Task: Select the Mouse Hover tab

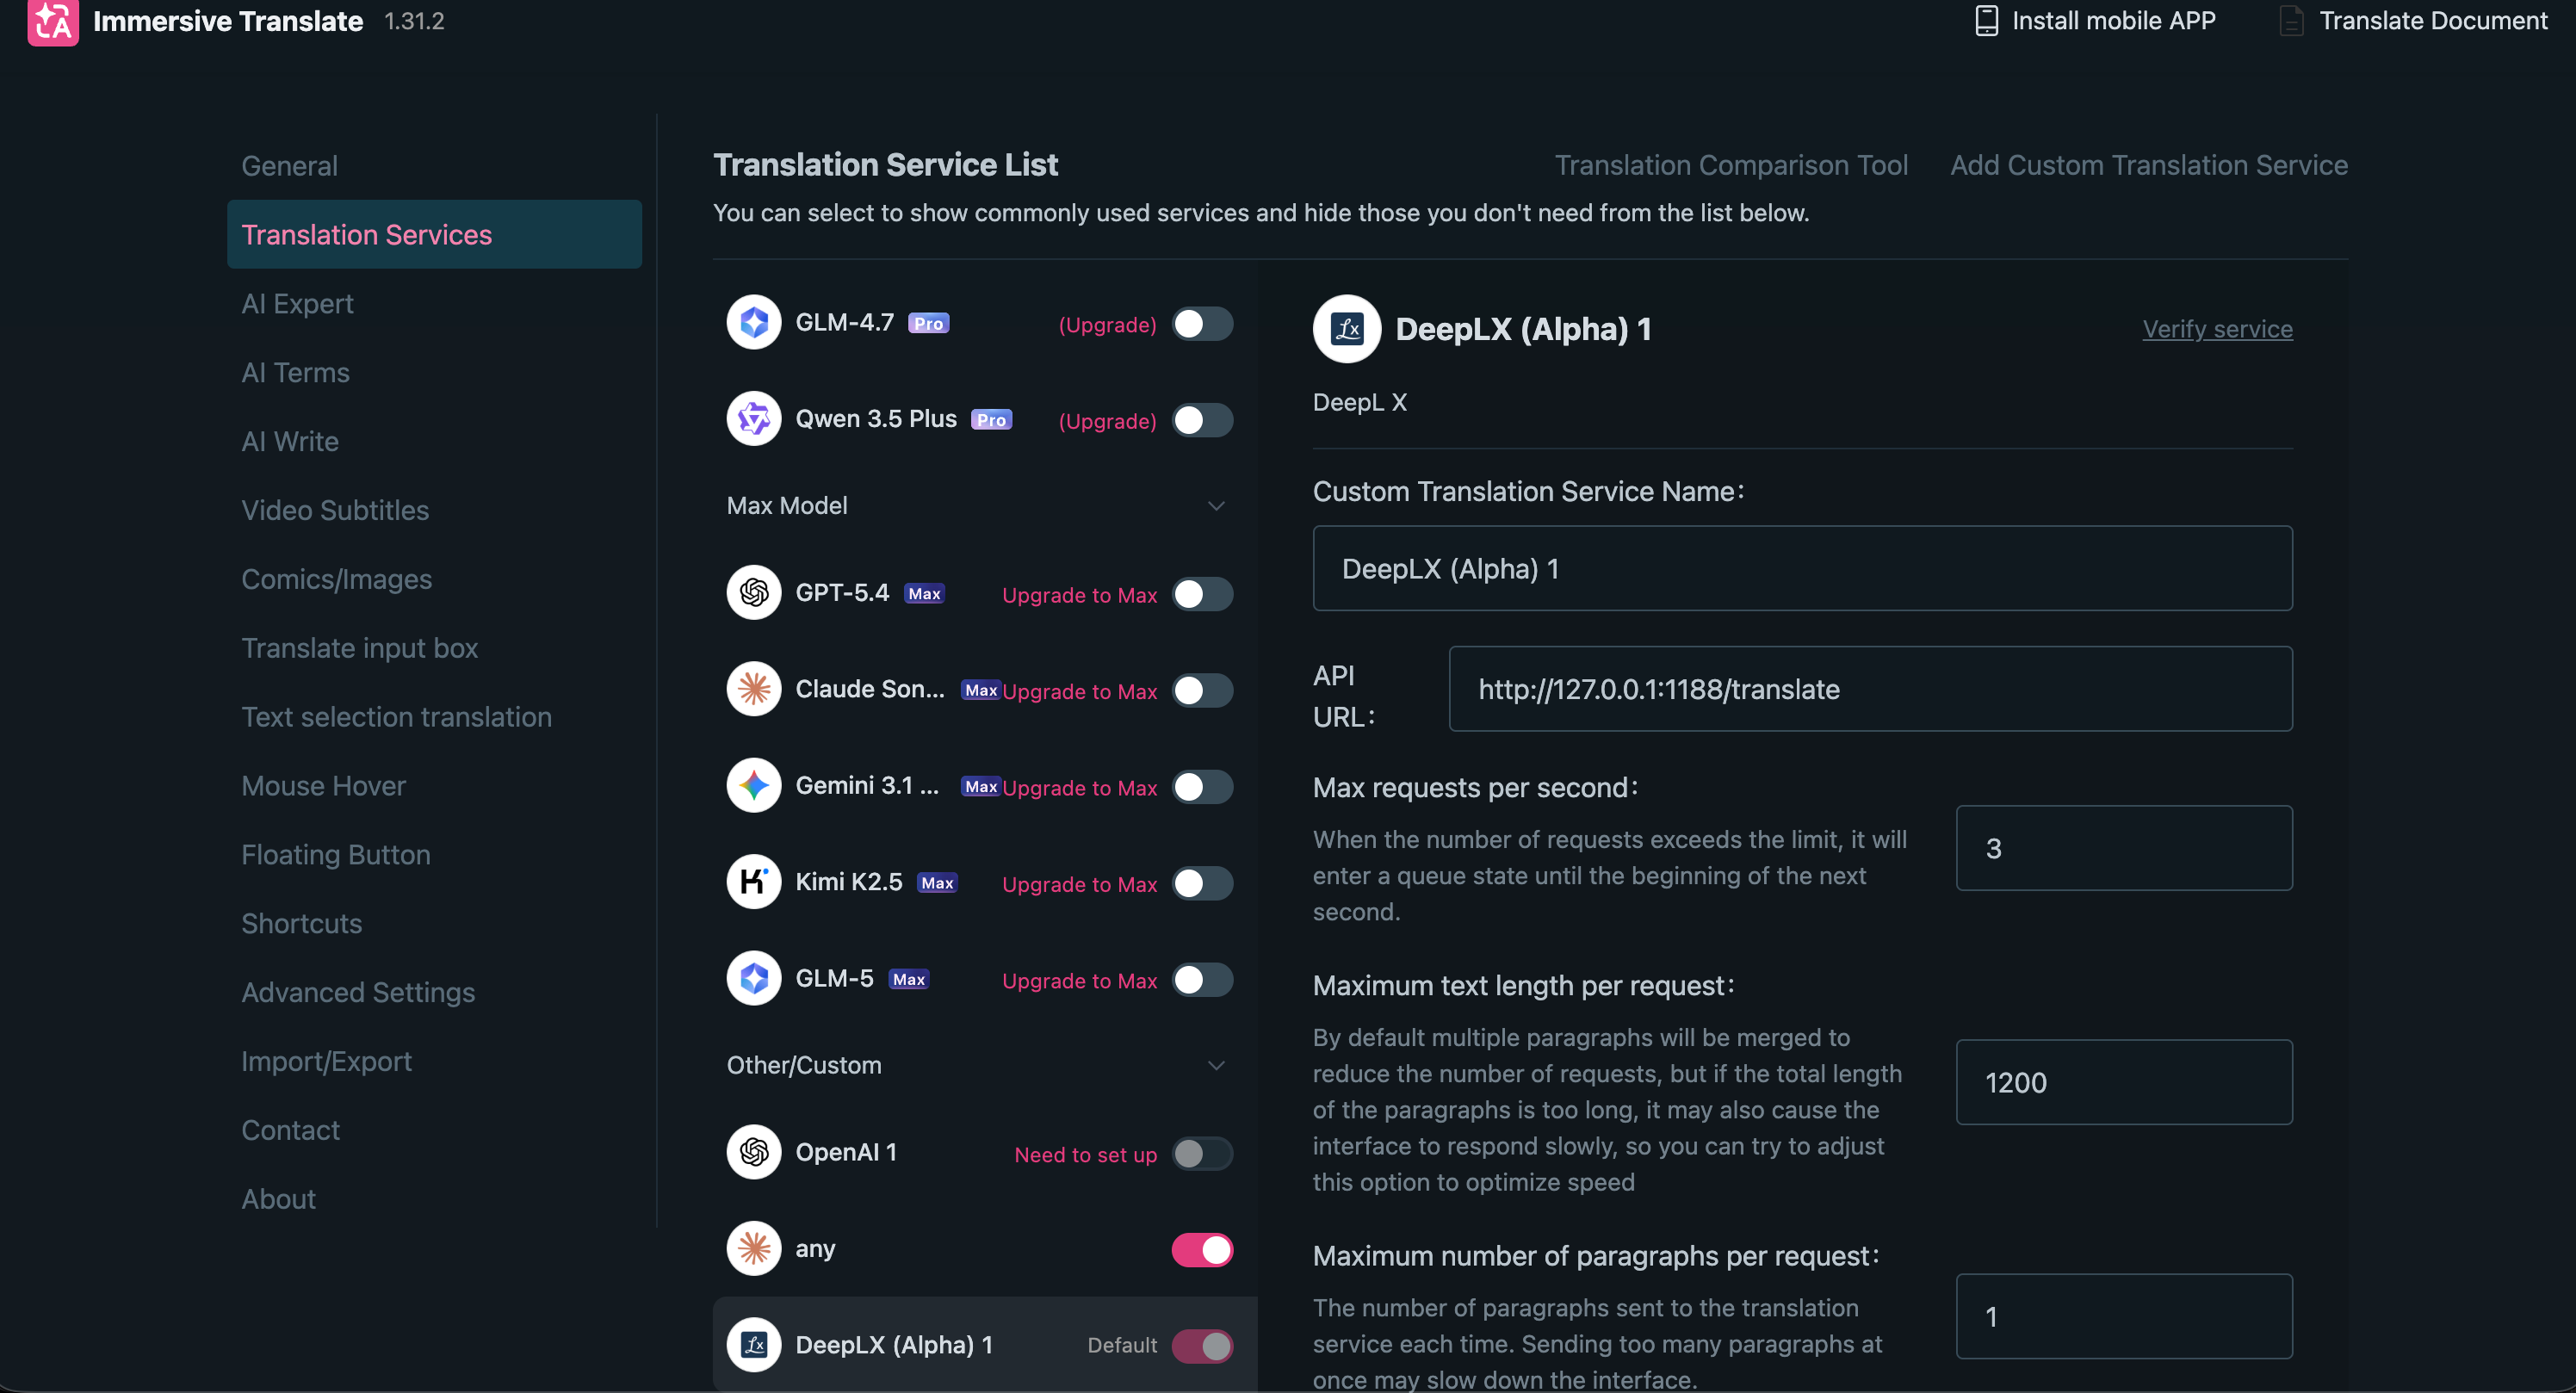Action: tap(434, 787)
